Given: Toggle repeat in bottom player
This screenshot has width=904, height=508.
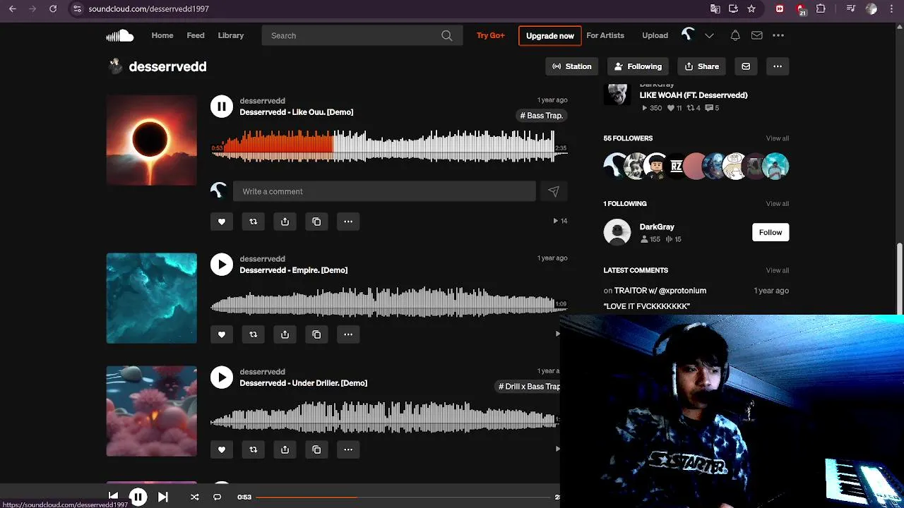Looking at the screenshot, I should [218, 497].
